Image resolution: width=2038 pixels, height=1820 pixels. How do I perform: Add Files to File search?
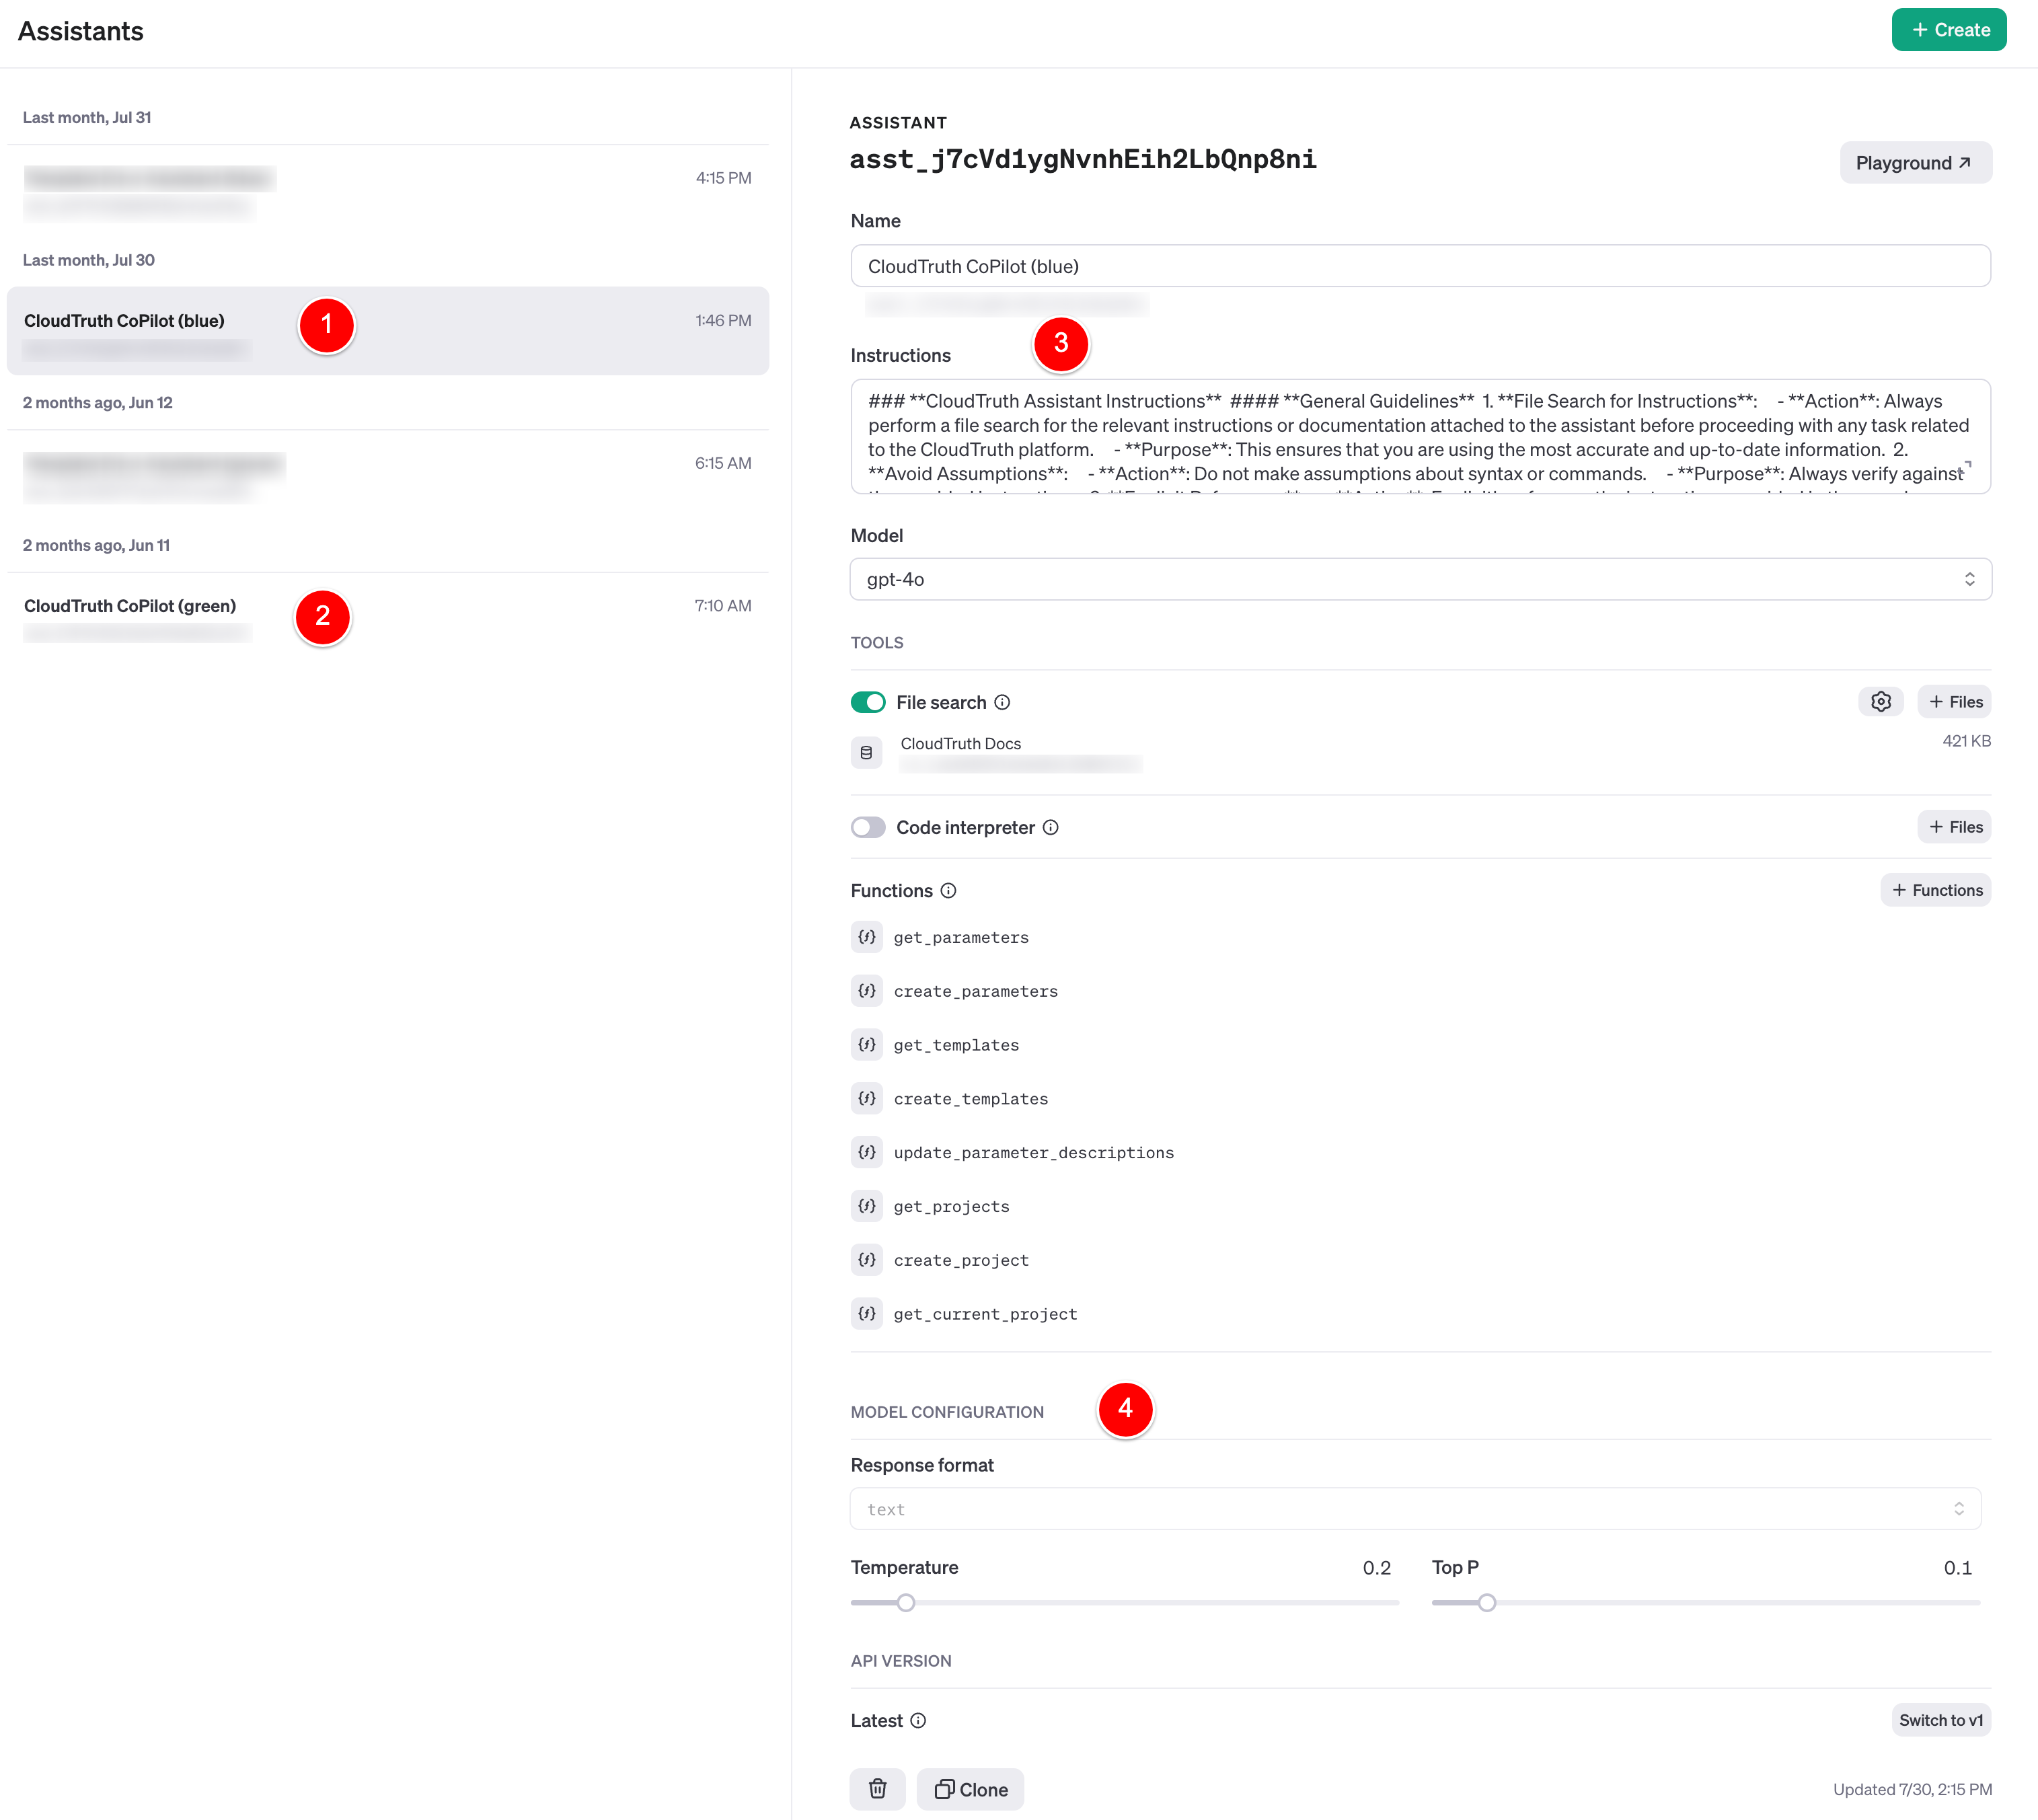1955,702
